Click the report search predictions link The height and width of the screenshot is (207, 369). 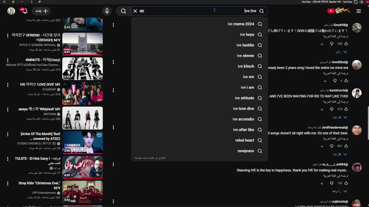pyautogui.click(x=150, y=158)
